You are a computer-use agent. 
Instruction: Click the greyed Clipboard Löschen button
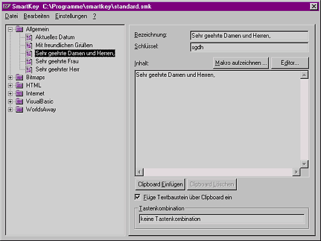tap(212, 184)
